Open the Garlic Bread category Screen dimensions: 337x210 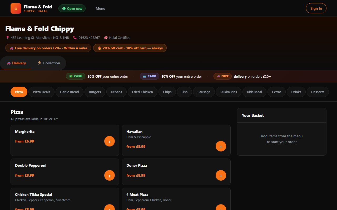point(70,92)
